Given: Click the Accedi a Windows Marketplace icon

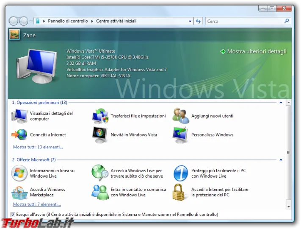Looking at the screenshot, I should [19, 193].
